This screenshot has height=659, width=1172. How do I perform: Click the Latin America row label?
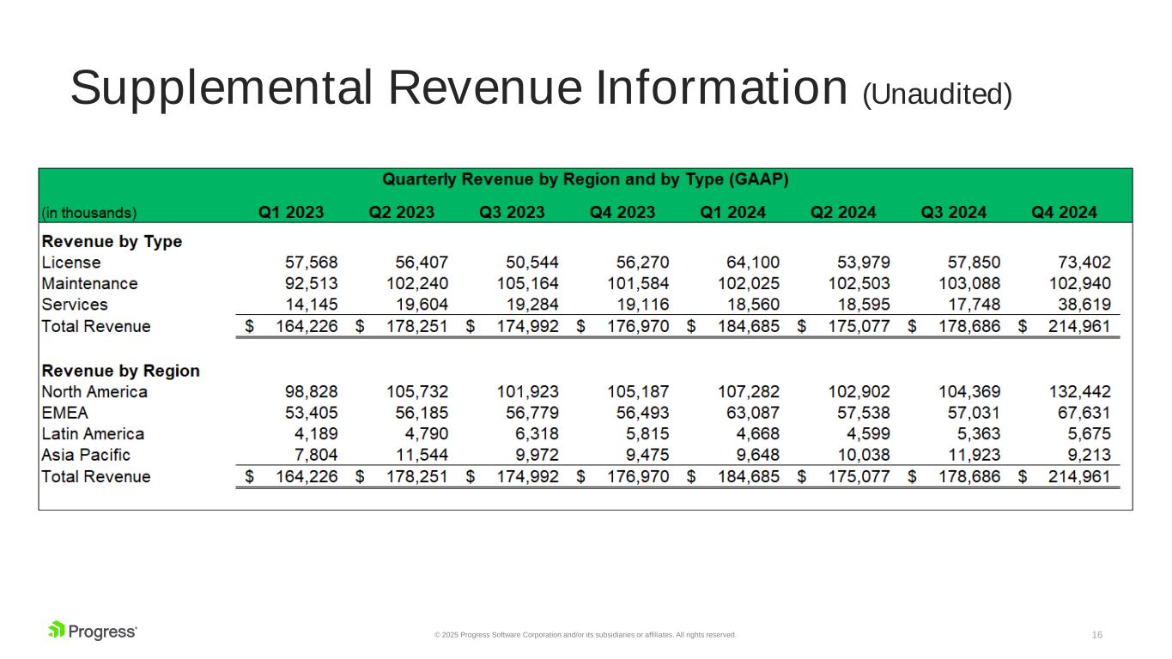[x=93, y=434]
